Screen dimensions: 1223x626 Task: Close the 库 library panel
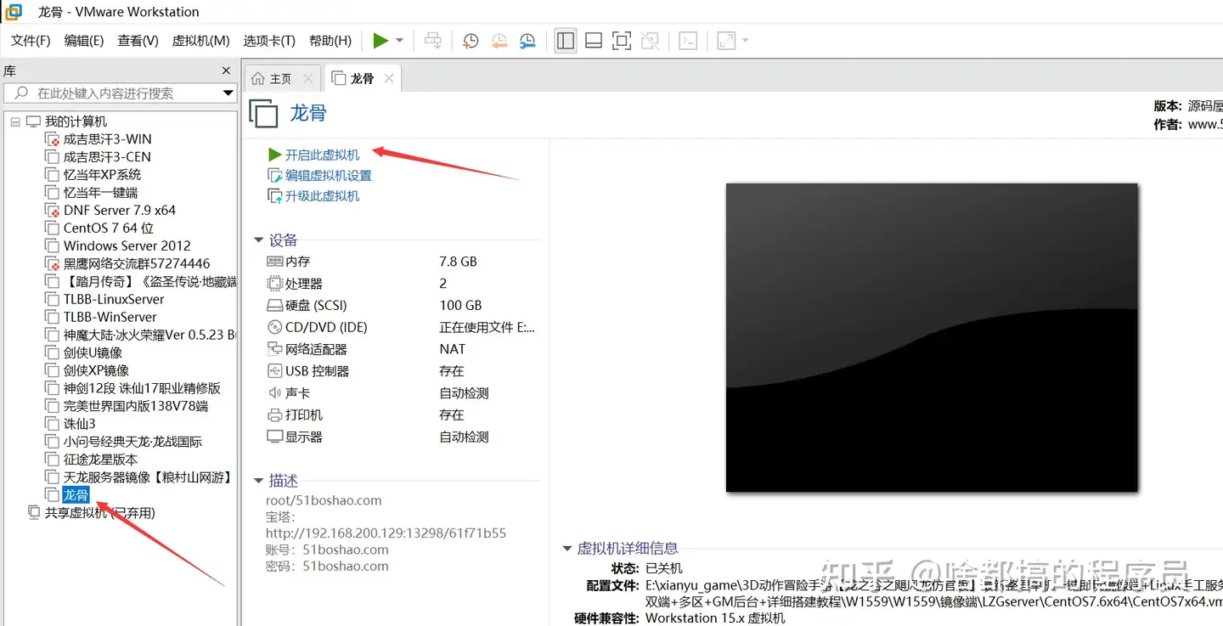pos(226,70)
